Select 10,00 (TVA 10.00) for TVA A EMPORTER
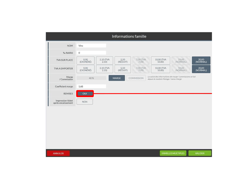250x189 pixels. (161, 69)
